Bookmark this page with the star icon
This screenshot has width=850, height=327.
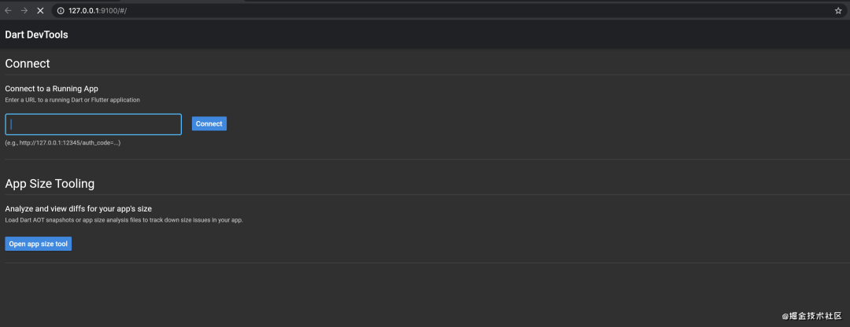(x=838, y=10)
